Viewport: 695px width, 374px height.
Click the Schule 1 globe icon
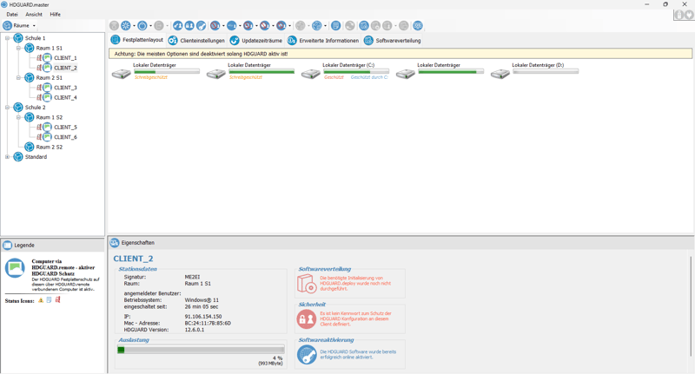18,38
